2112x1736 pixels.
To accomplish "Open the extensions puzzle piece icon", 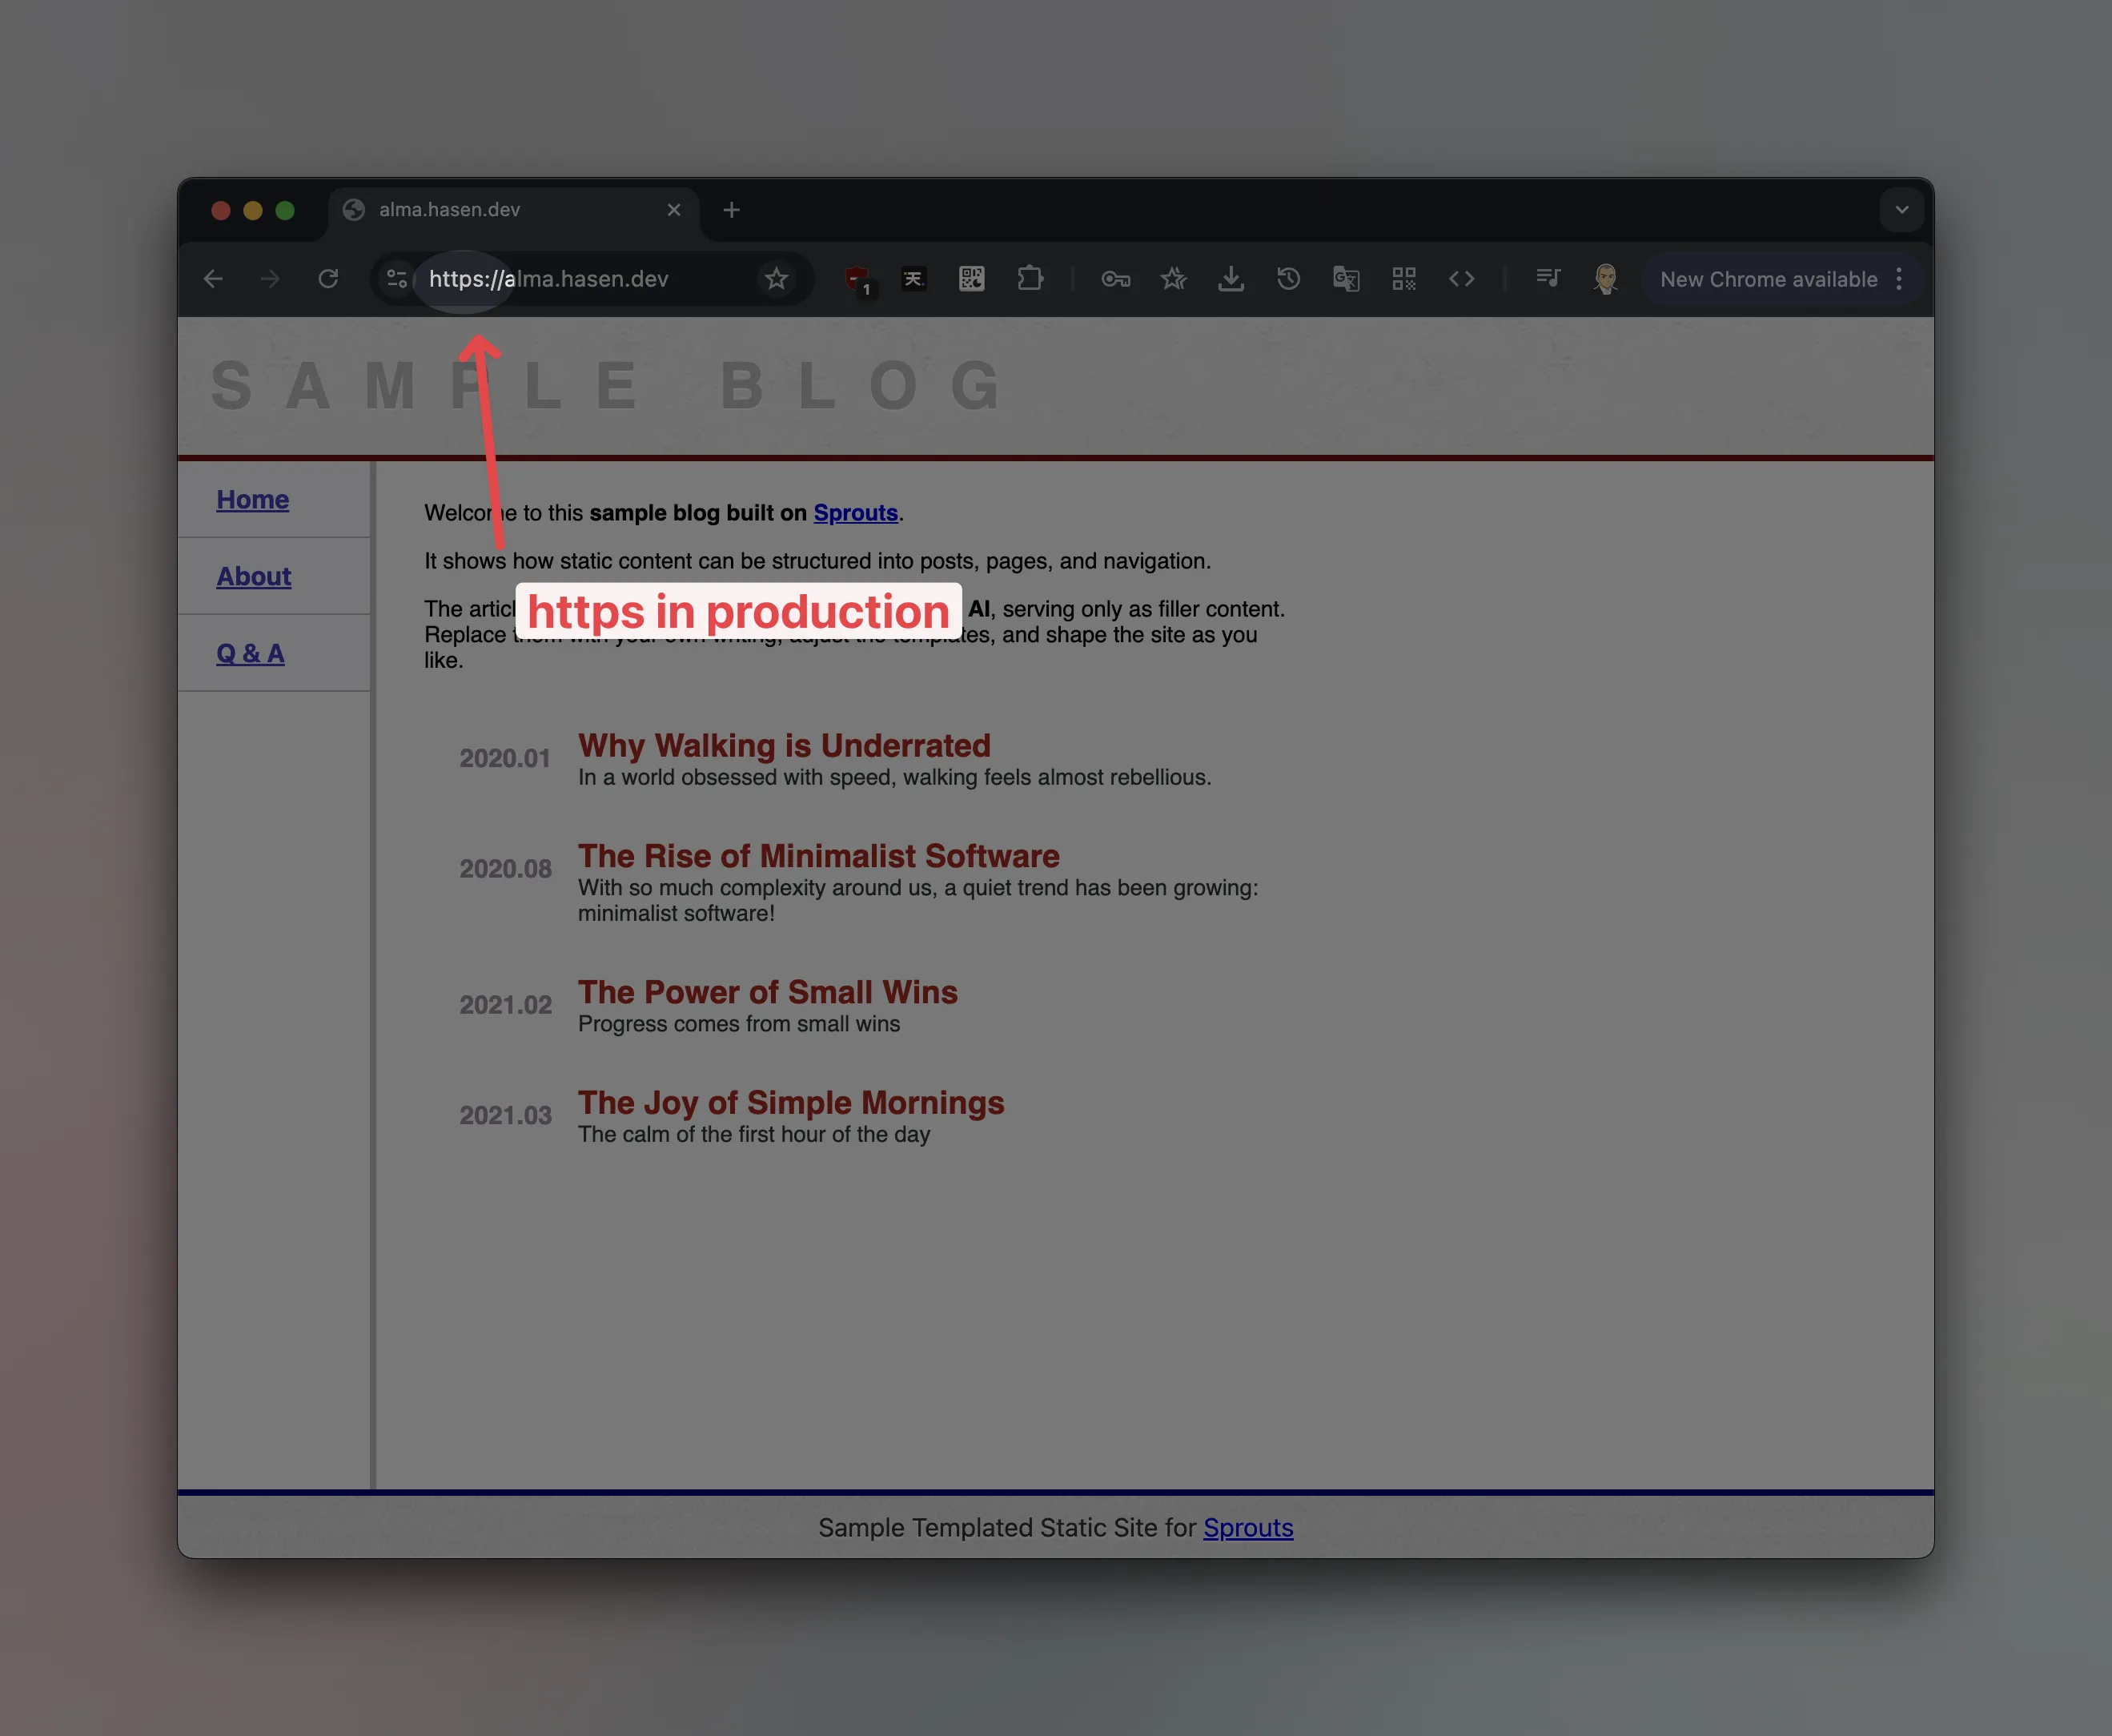I will (x=1030, y=279).
